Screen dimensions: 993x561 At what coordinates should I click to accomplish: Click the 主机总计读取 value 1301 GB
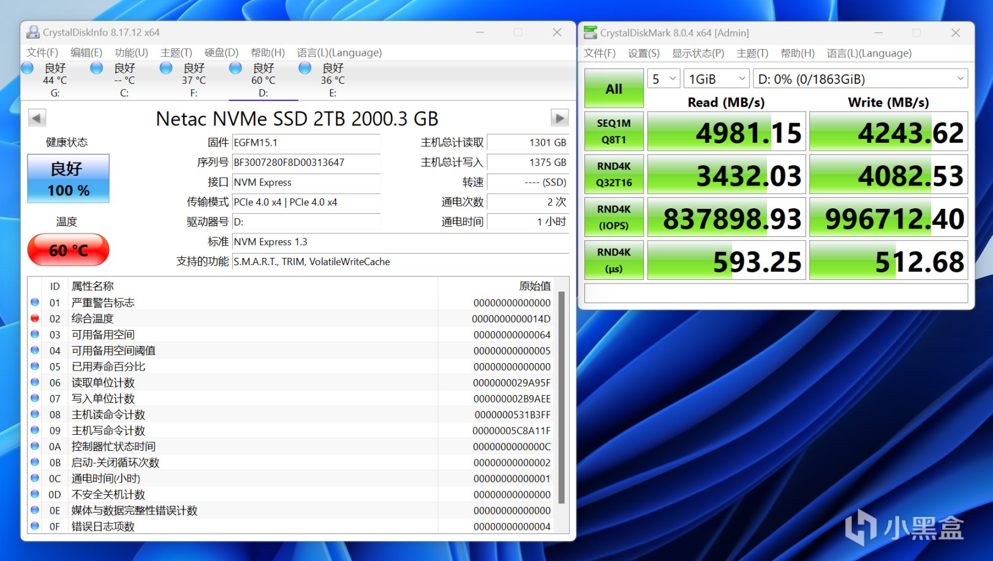point(528,143)
